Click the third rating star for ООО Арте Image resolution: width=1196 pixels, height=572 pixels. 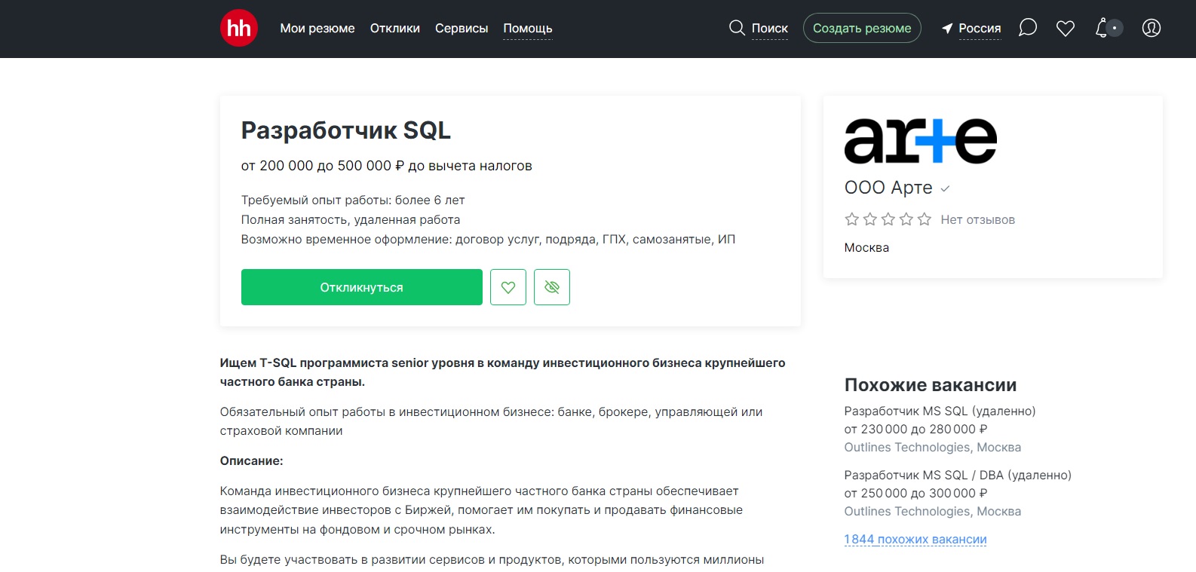pos(888,219)
